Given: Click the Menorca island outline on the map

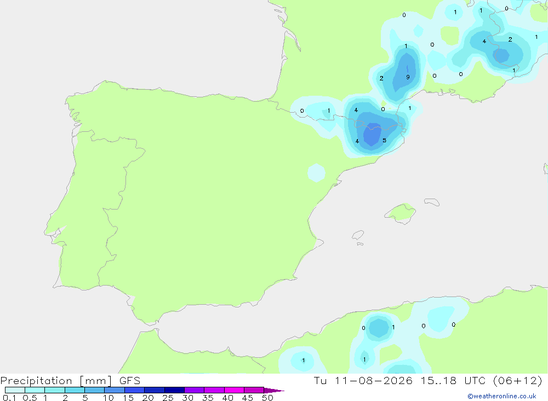Looking at the screenshot, I should 432,202.
